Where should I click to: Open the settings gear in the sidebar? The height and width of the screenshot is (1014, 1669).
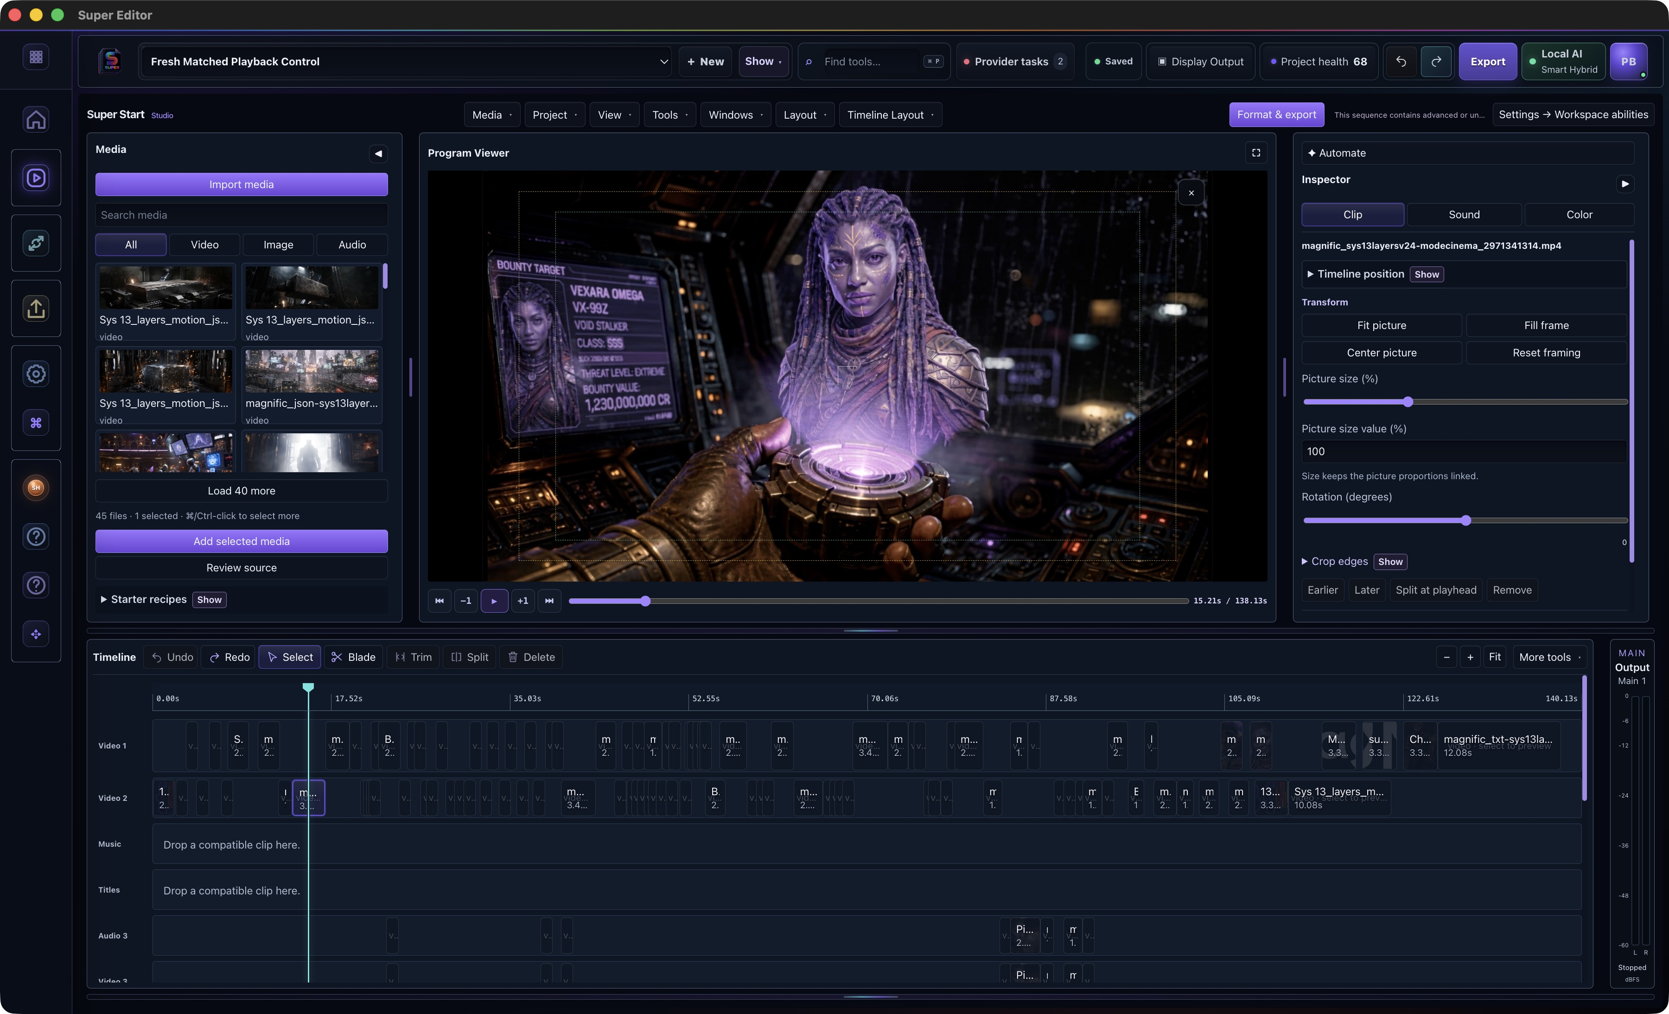(36, 374)
